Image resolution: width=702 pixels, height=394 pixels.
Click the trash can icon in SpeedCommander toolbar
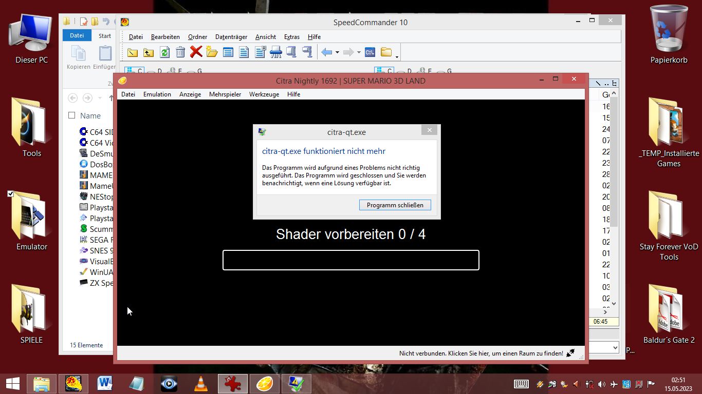180,52
